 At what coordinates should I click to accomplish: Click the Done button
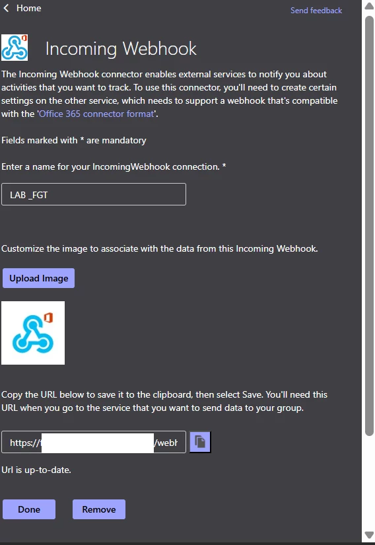pyautogui.click(x=29, y=509)
